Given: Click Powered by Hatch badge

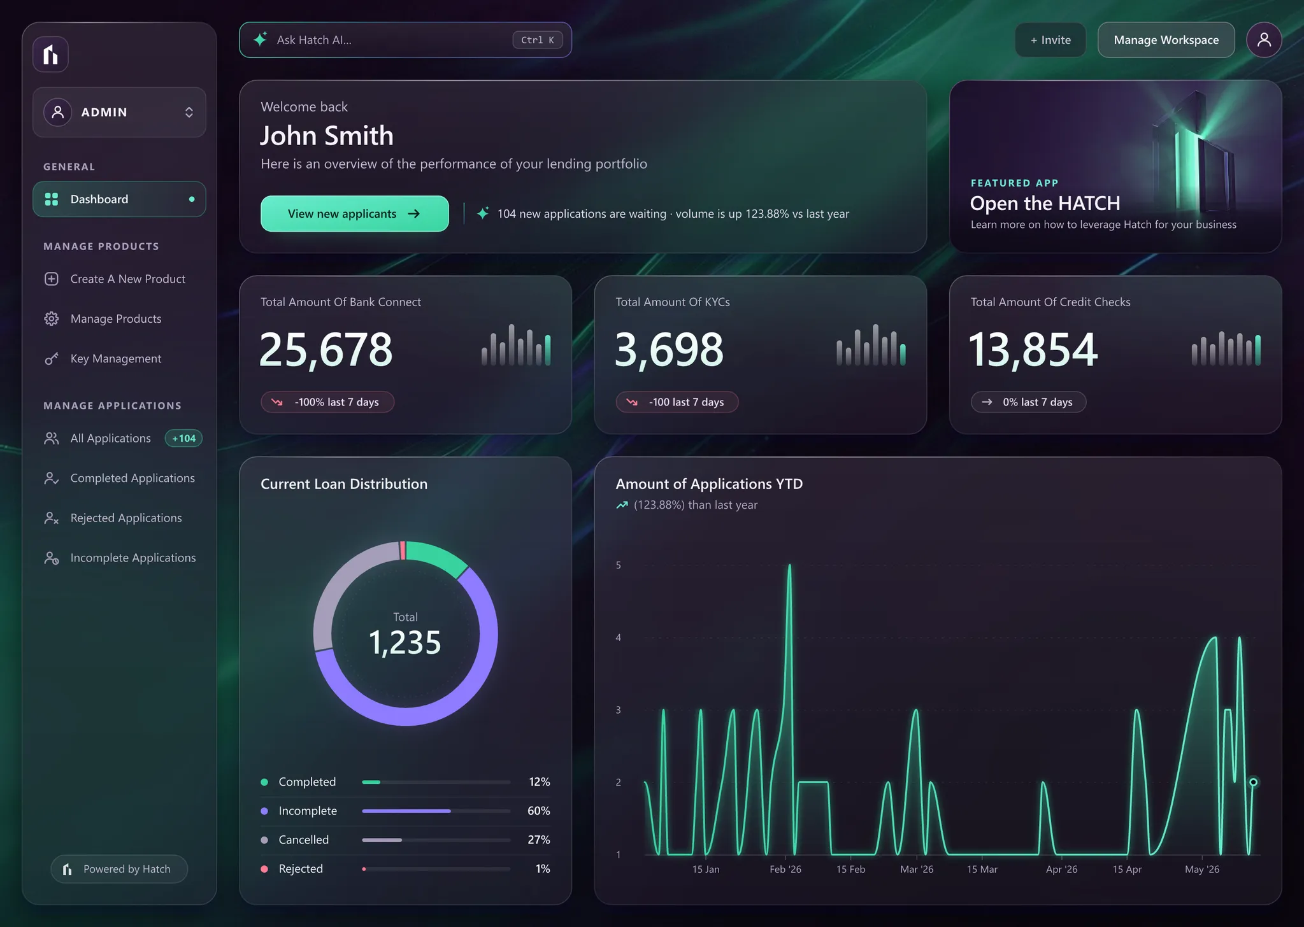Looking at the screenshot, I should click(x=119, y=869).
